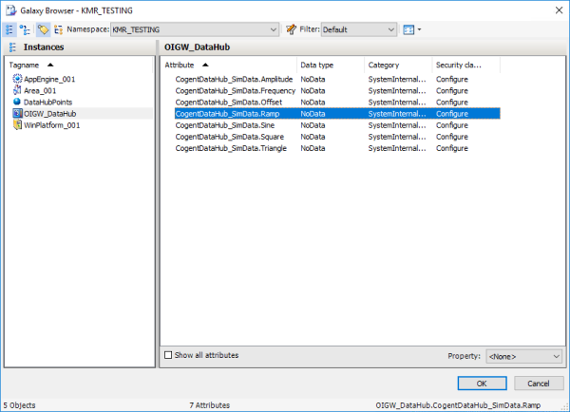Click the 5 Objects status bar text

[19, 405]
